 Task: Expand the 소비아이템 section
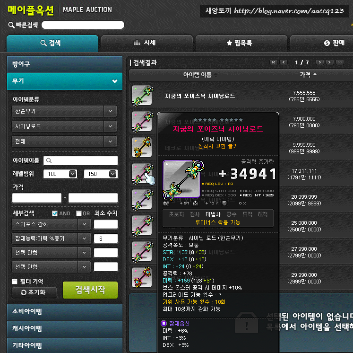point(65,312)
